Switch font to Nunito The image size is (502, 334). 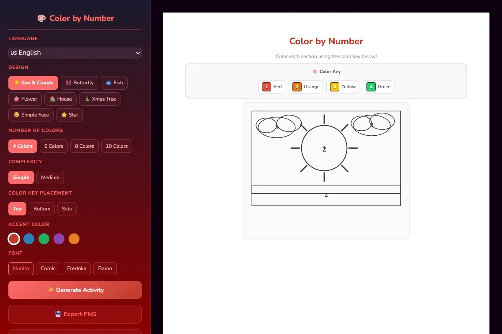[x=21, y=268]
